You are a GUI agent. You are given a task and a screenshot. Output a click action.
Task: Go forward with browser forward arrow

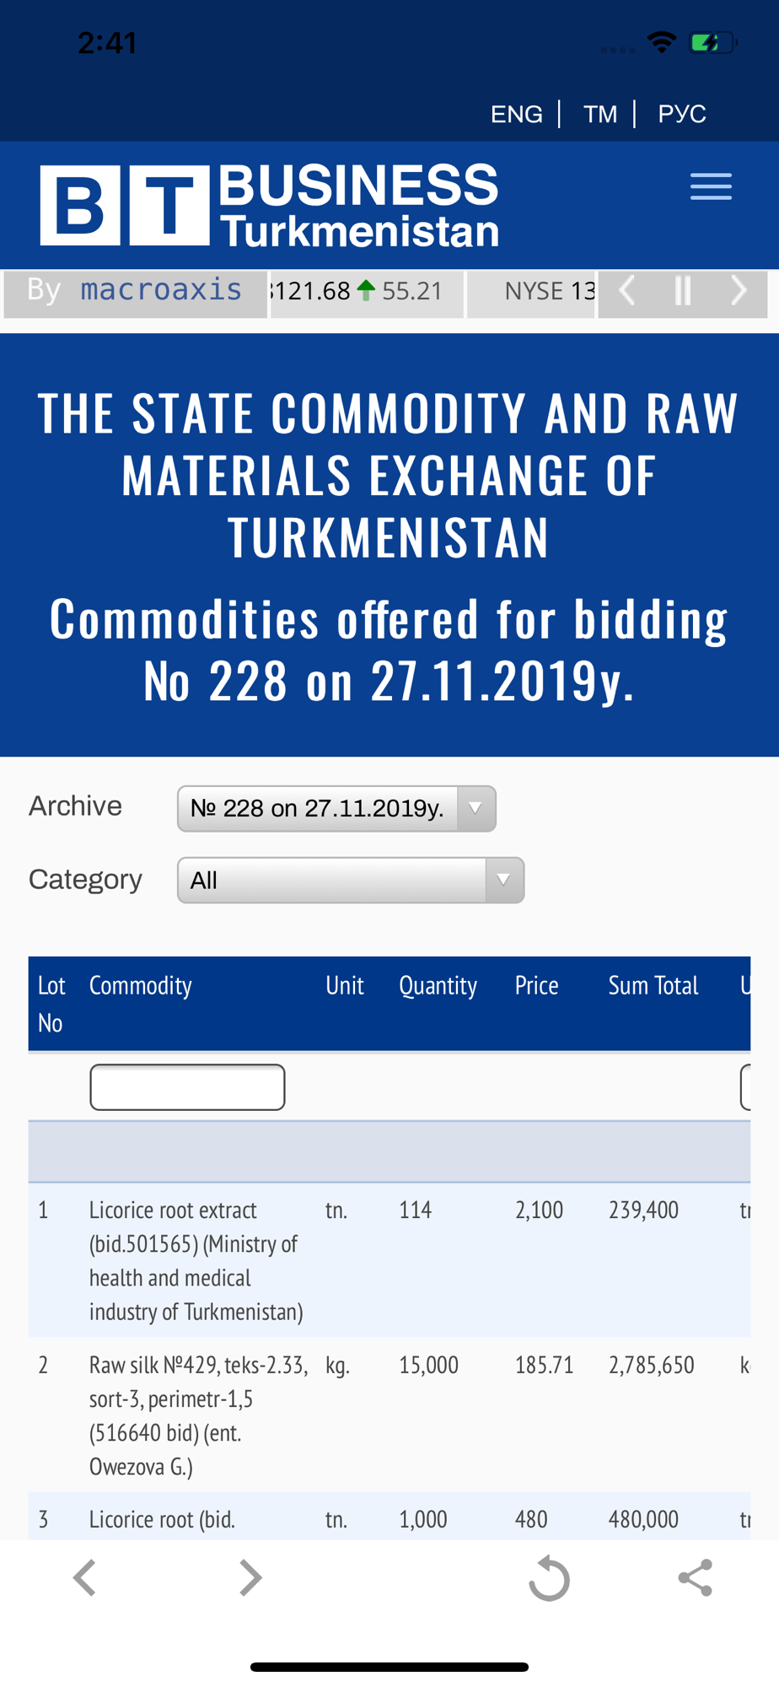coord(250,1577)
